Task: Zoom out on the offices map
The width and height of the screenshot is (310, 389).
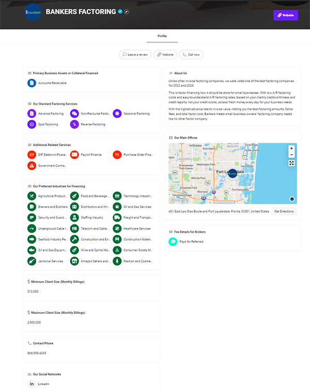Action: point(291,154)
